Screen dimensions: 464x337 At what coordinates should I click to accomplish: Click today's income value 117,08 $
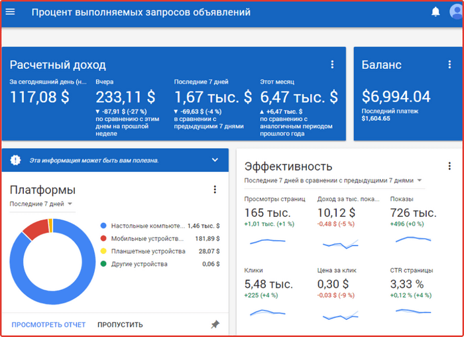pyautogui.click(x=40, y=97)
